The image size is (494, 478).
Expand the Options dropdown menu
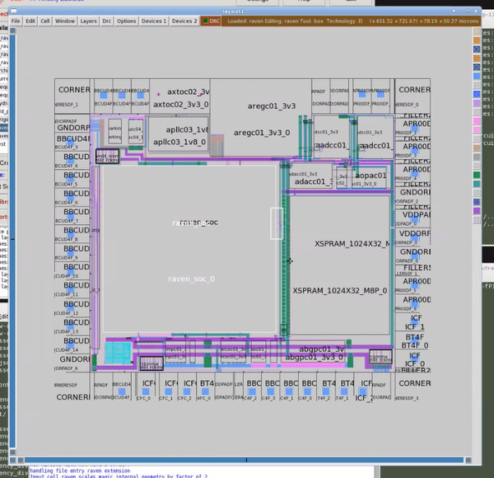(x=126, y=21)
